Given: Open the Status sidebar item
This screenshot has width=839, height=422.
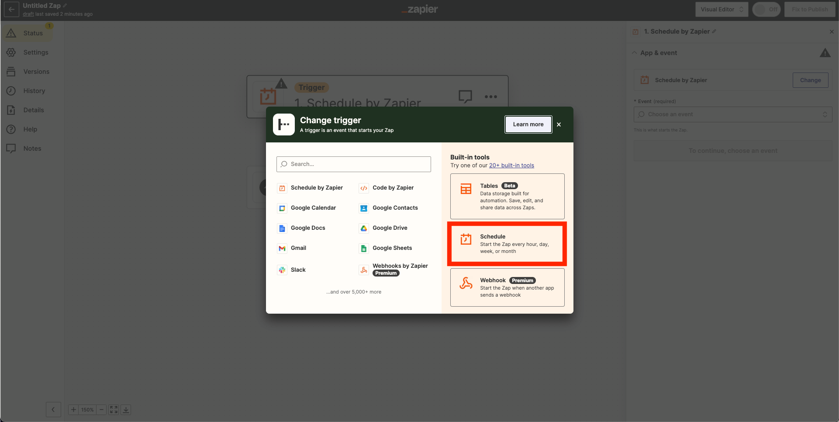Looking at the screenshot, I should click(x=28, y=33).
